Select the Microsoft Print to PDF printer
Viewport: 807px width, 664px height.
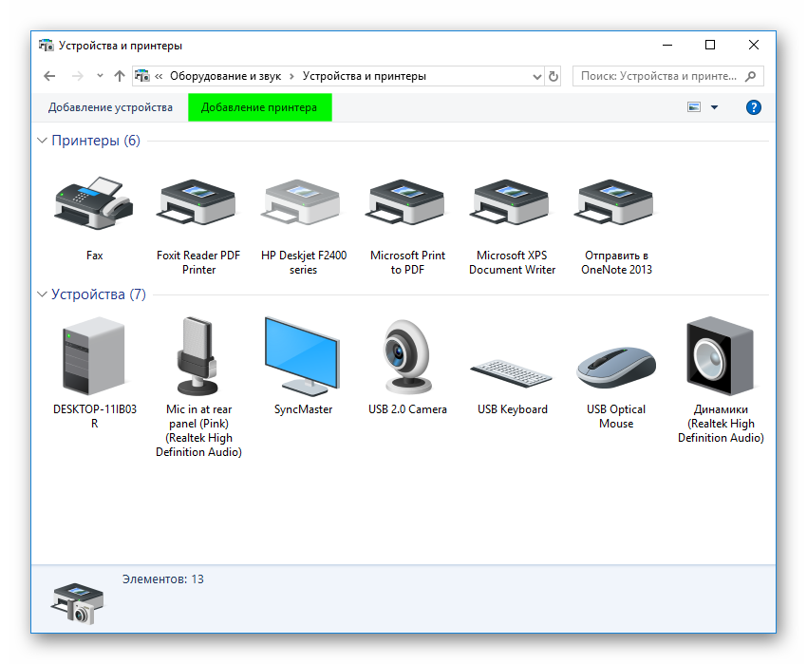[x=407, y=202]
